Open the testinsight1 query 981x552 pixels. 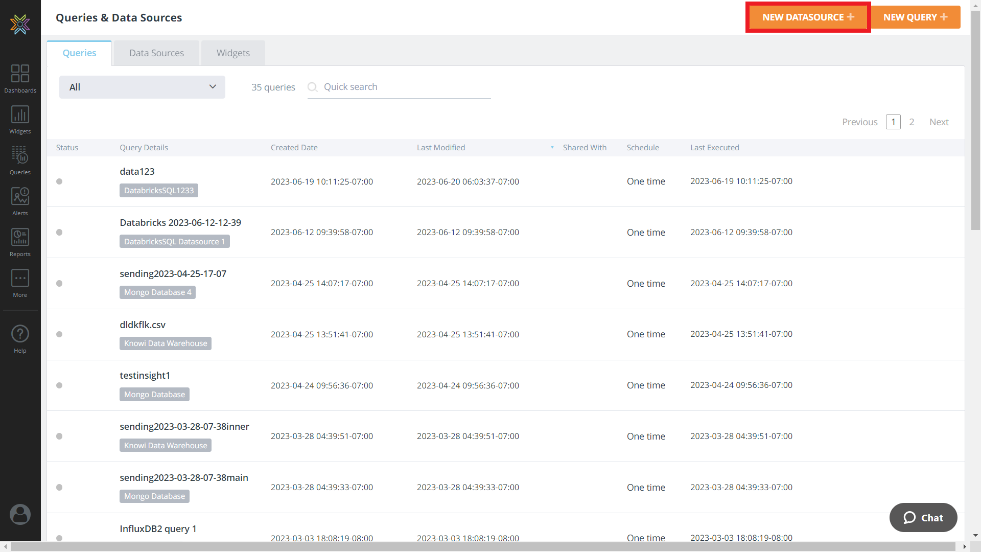145,376
